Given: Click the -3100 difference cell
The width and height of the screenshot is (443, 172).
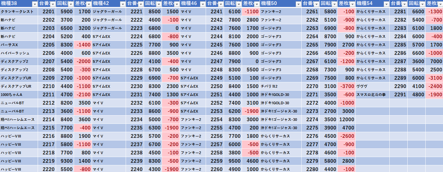Looking at the screenshot, I should pyautogui.click(x=434, y=78).
